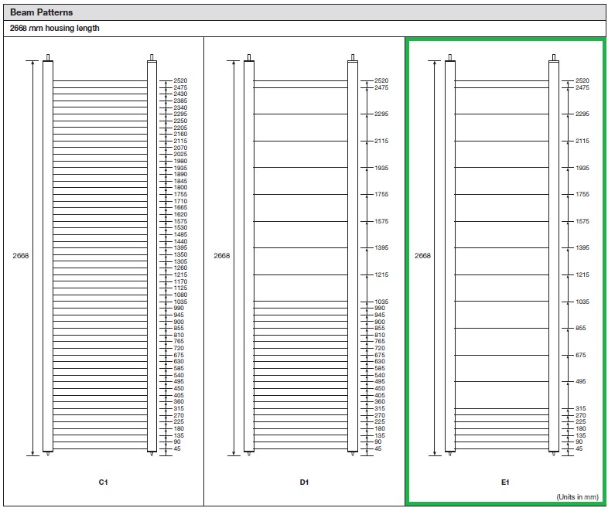Image resolution: width=608 pixels, height=508 pixels.
Task: Select the Units in mm note
Action: tap(577, 496)
